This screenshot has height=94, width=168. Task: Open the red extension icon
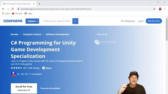(x=160, y=9)
